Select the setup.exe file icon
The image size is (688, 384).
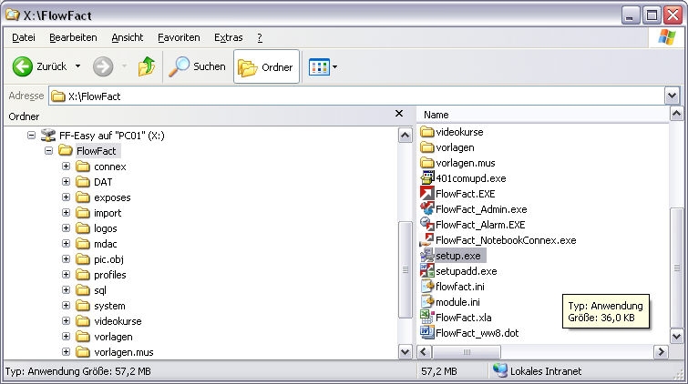tap(427, 256)
